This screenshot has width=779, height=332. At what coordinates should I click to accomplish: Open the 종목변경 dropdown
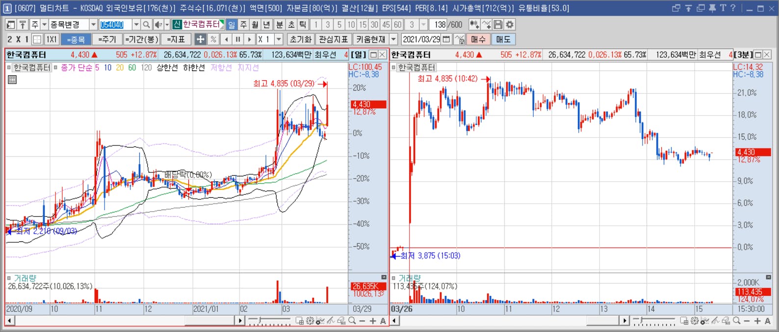point(93,24)
